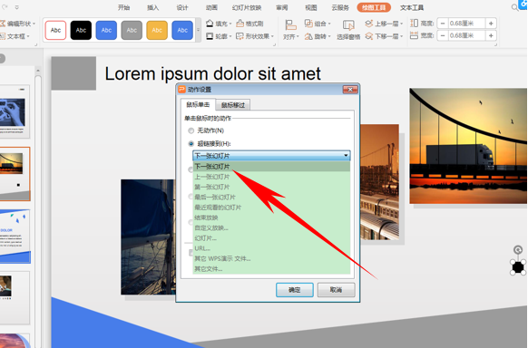Choose 上一张幻灯片 in the list
The image size is (528, 348).
click(271, 177)
